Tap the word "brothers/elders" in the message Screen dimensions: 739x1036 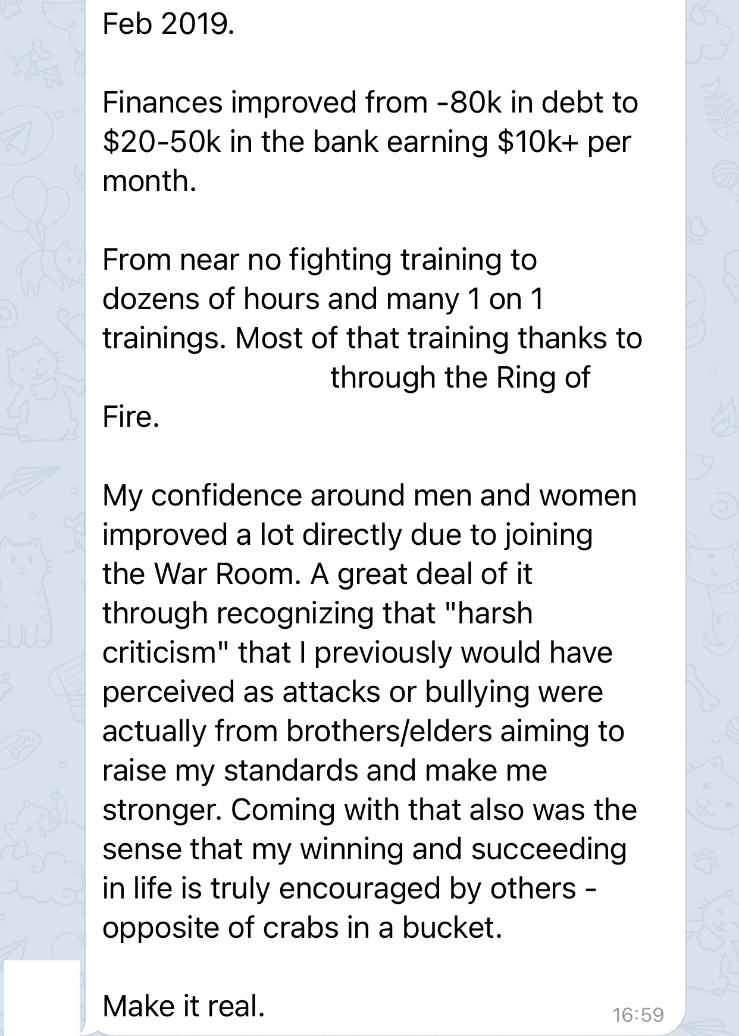tap(389, 731)
